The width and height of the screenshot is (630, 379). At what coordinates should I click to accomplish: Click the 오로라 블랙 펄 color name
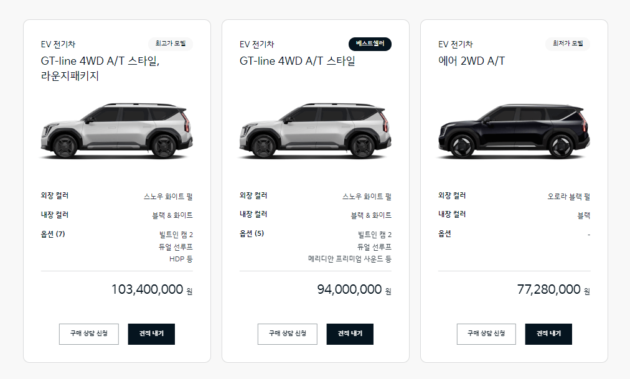pos(569,195)
